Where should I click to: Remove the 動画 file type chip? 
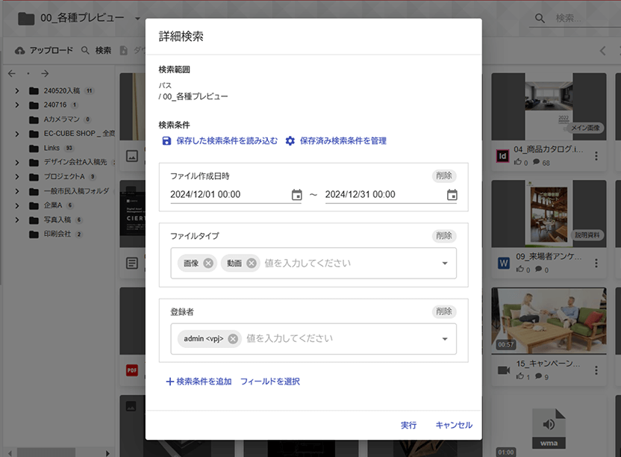point(252,263)
